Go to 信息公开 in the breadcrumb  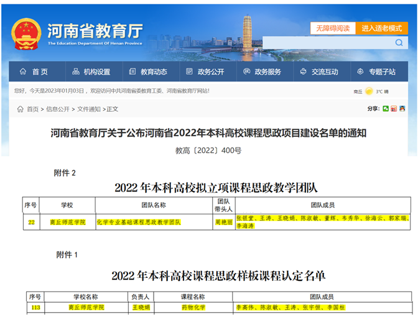[58, 109]
